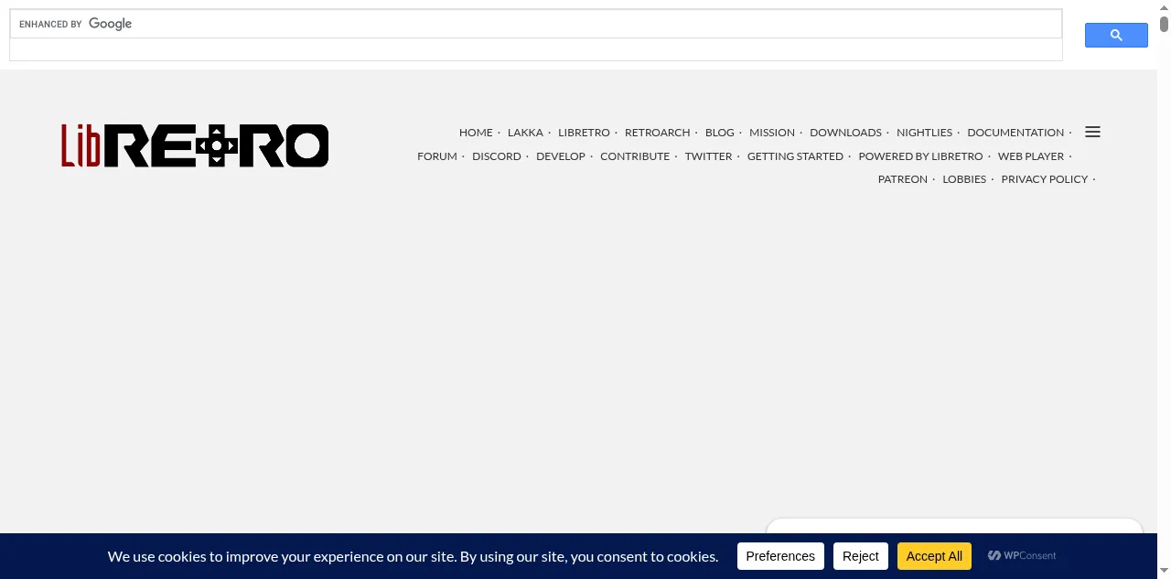Visit the NIGHTLIES link
The image size is (1171, 579).
point(924,133)
